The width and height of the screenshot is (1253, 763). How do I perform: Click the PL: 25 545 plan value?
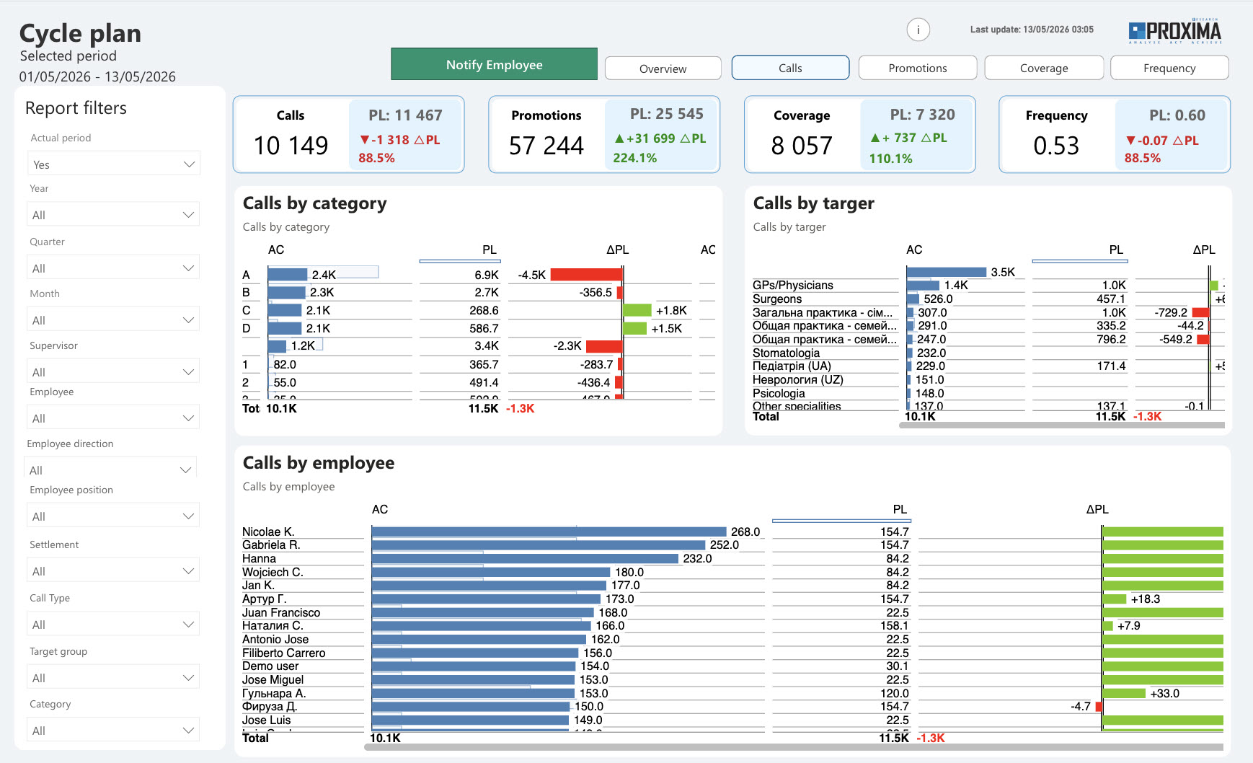click(666, 114)
